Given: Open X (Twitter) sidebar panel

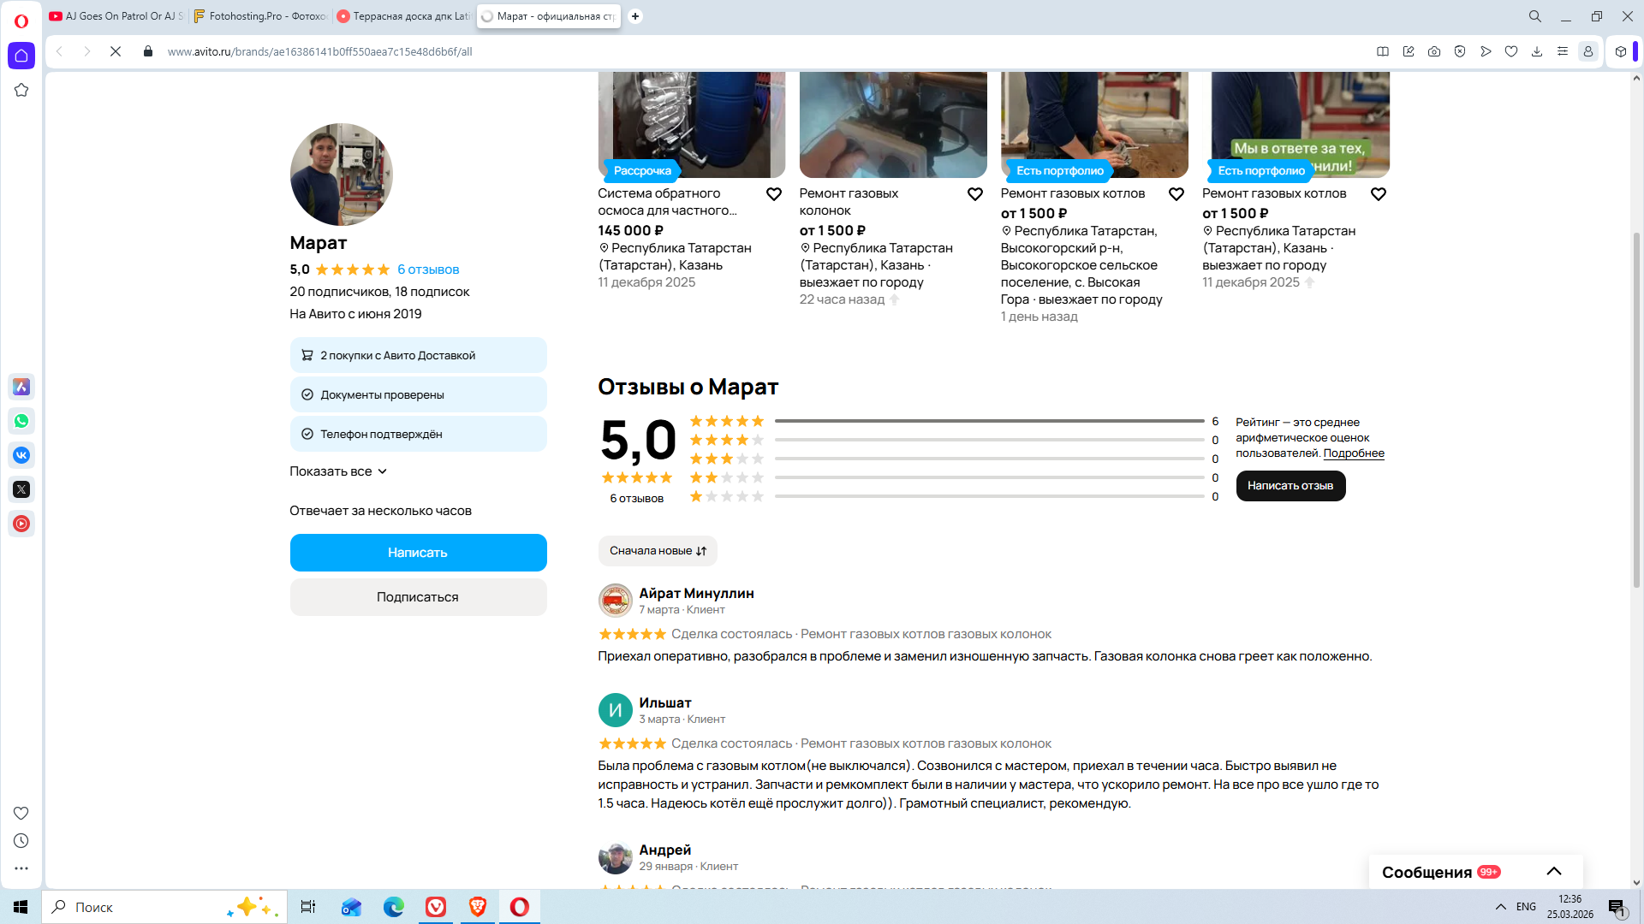Looking at the screenshot, I should point(21,489).
